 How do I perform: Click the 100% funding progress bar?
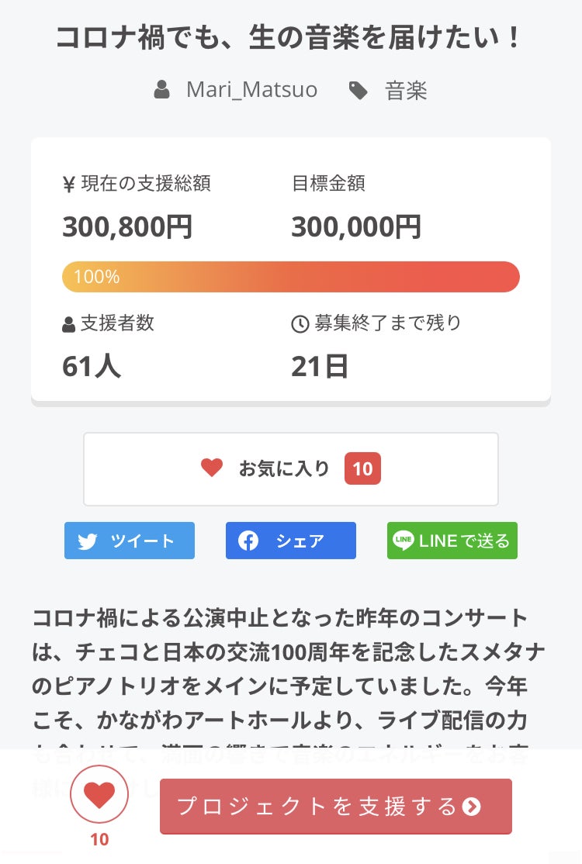click(x=291, y=277)
